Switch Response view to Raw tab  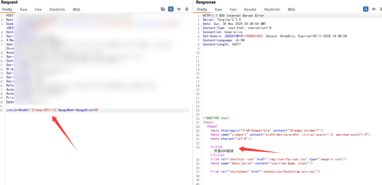(219, 10)
